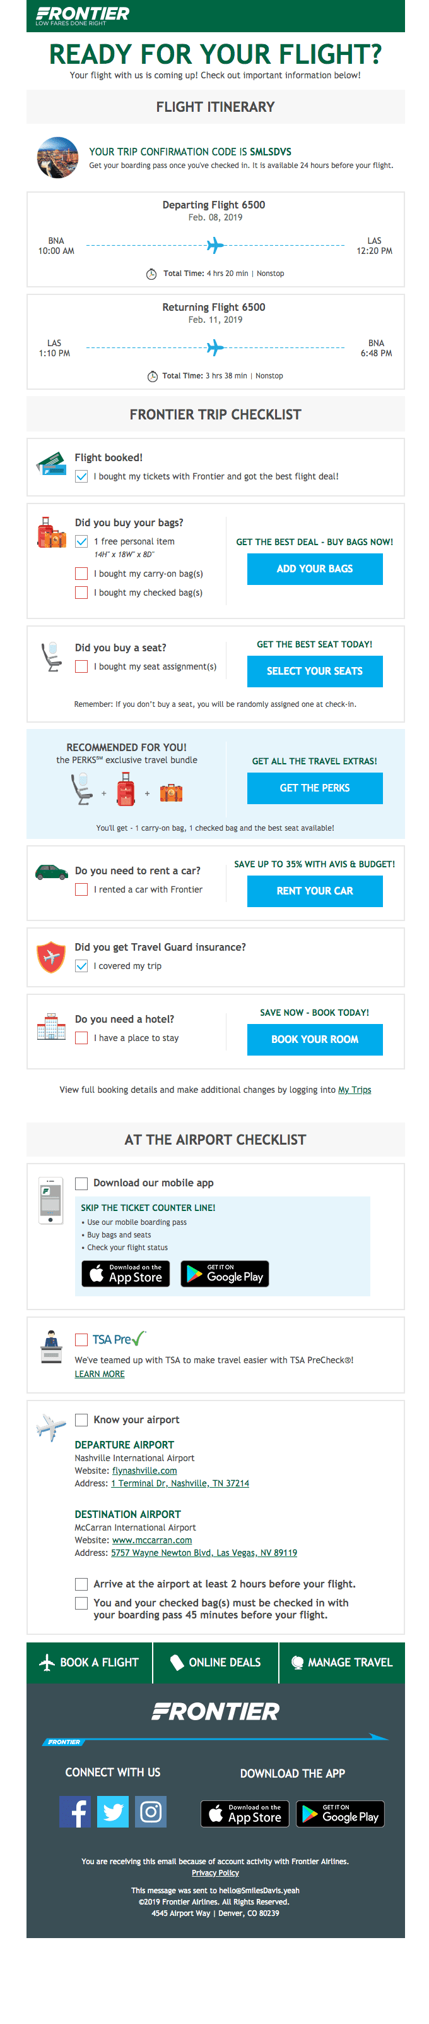Click the Get The Perks button

(x=315, y=788)
